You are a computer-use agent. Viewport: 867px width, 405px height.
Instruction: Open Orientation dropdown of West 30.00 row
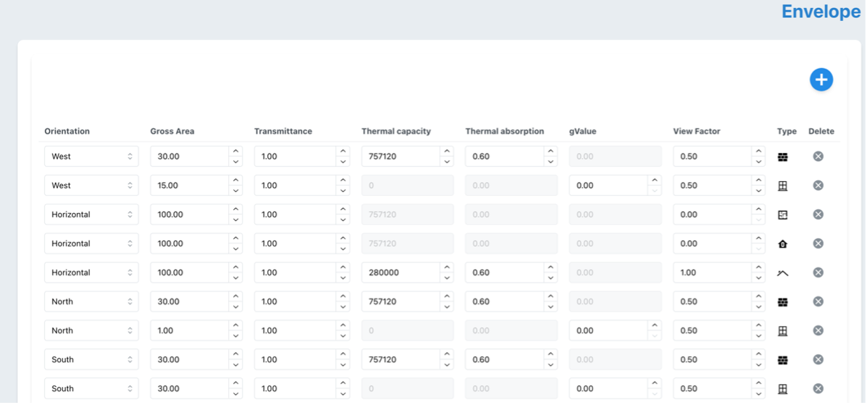coord(91,156)
